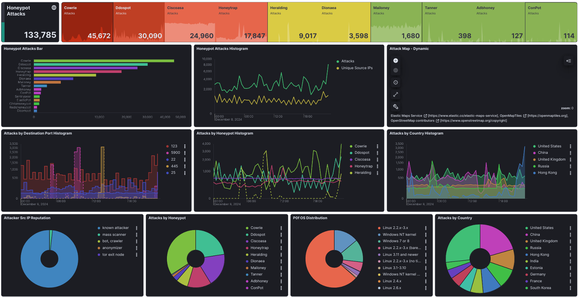Open options icon beside ConPot pie legend
The width and height of the screenshot is (579, 297).
(281, 288)
